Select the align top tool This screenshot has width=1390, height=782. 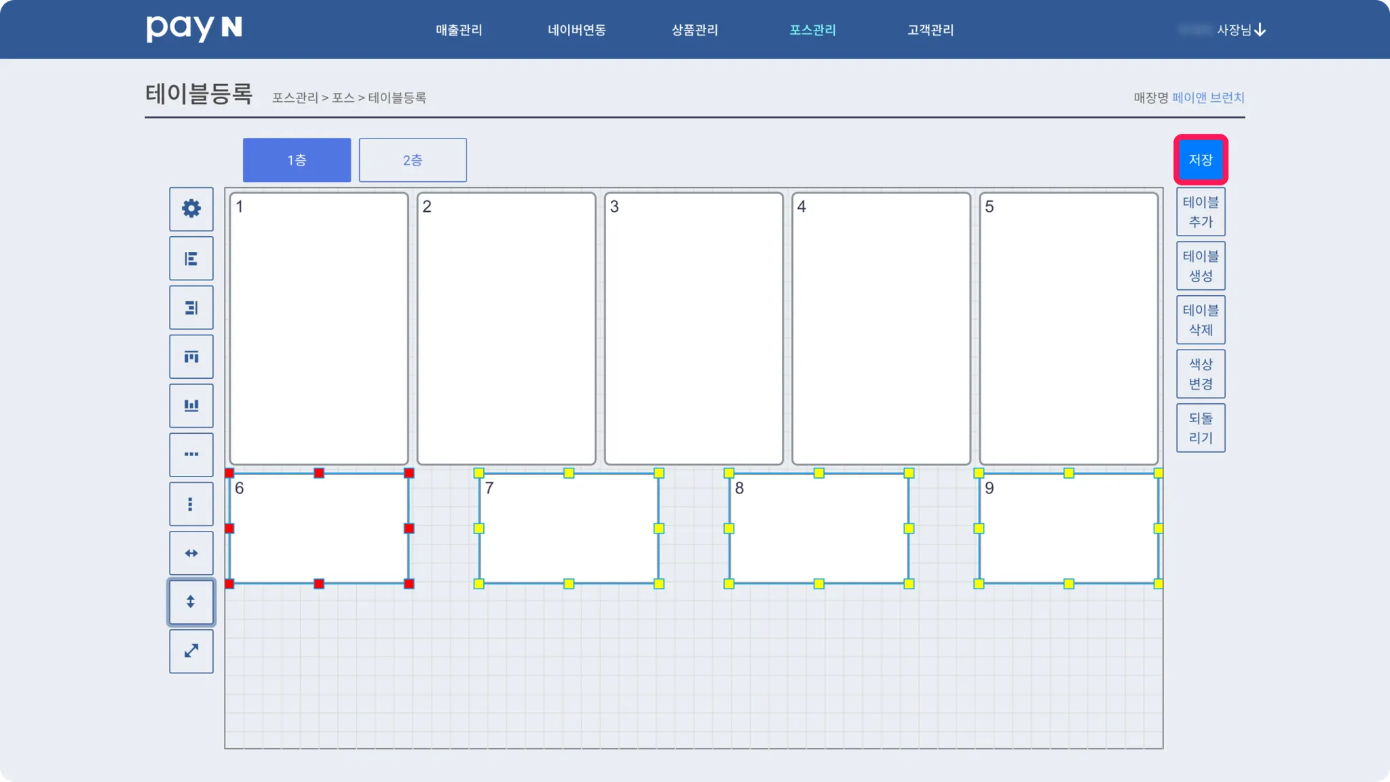[191, 357]
